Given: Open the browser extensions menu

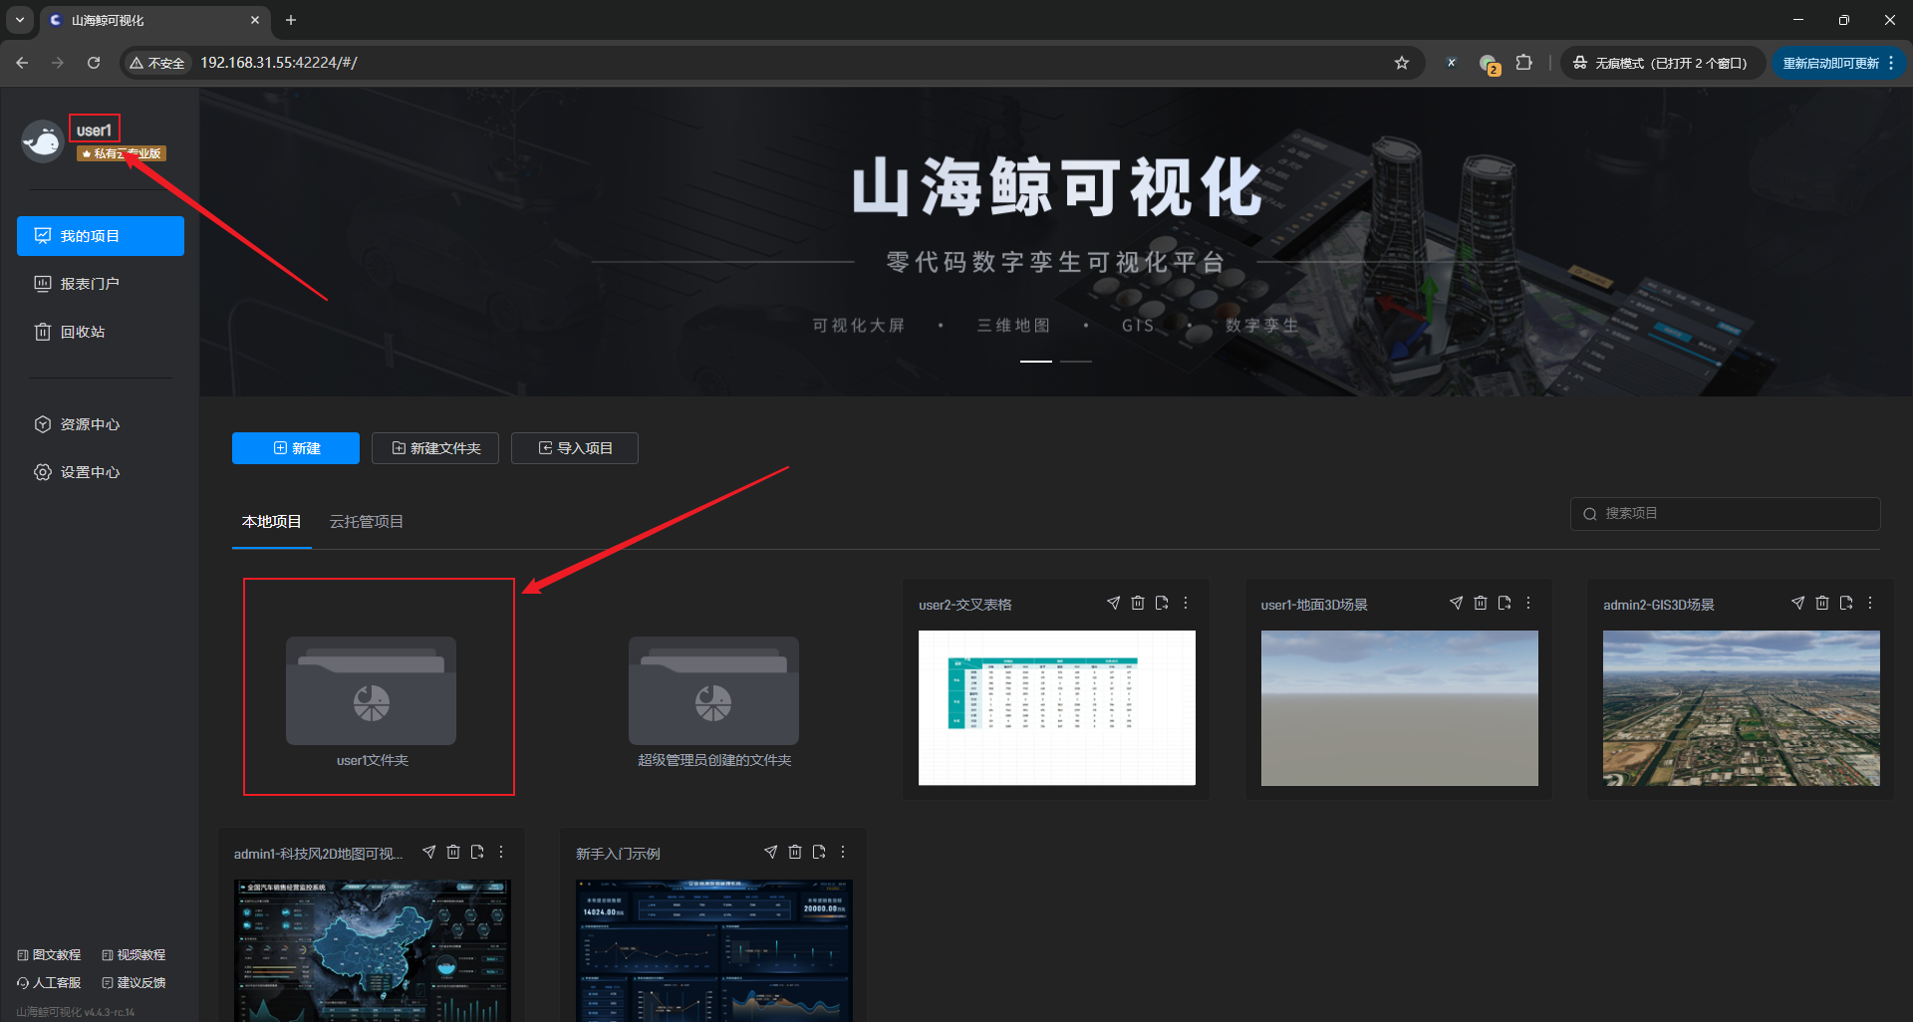Looking at the screenshot, I should click(x=1523, y=63).
